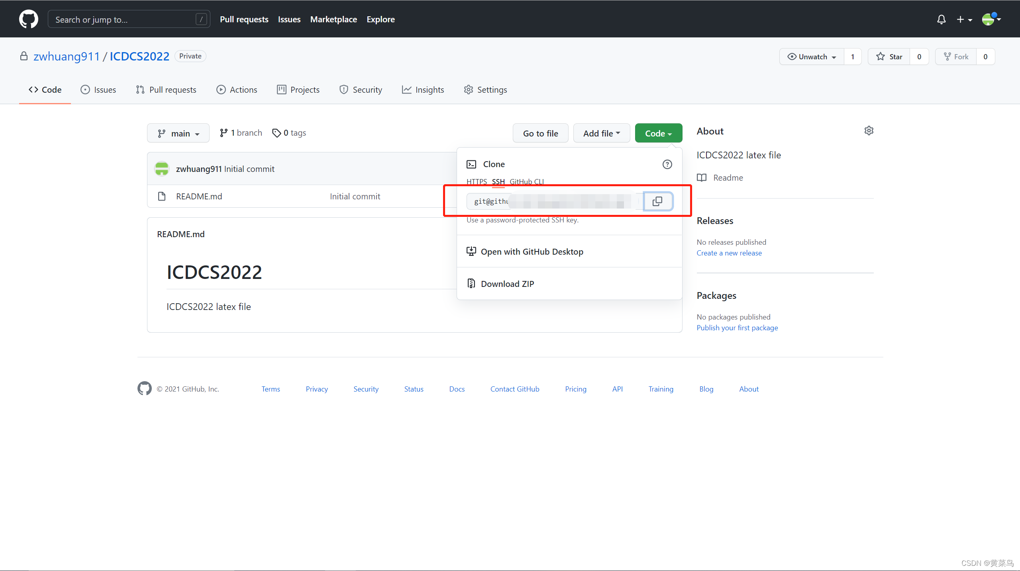Collapse the green Code dropdown
The height and width of the screenshot is (571, 1020).
pos(658,133)
